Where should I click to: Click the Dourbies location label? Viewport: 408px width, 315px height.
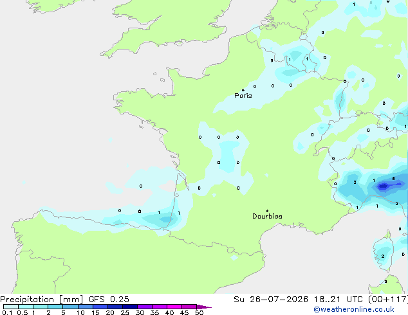click(267, 216)
